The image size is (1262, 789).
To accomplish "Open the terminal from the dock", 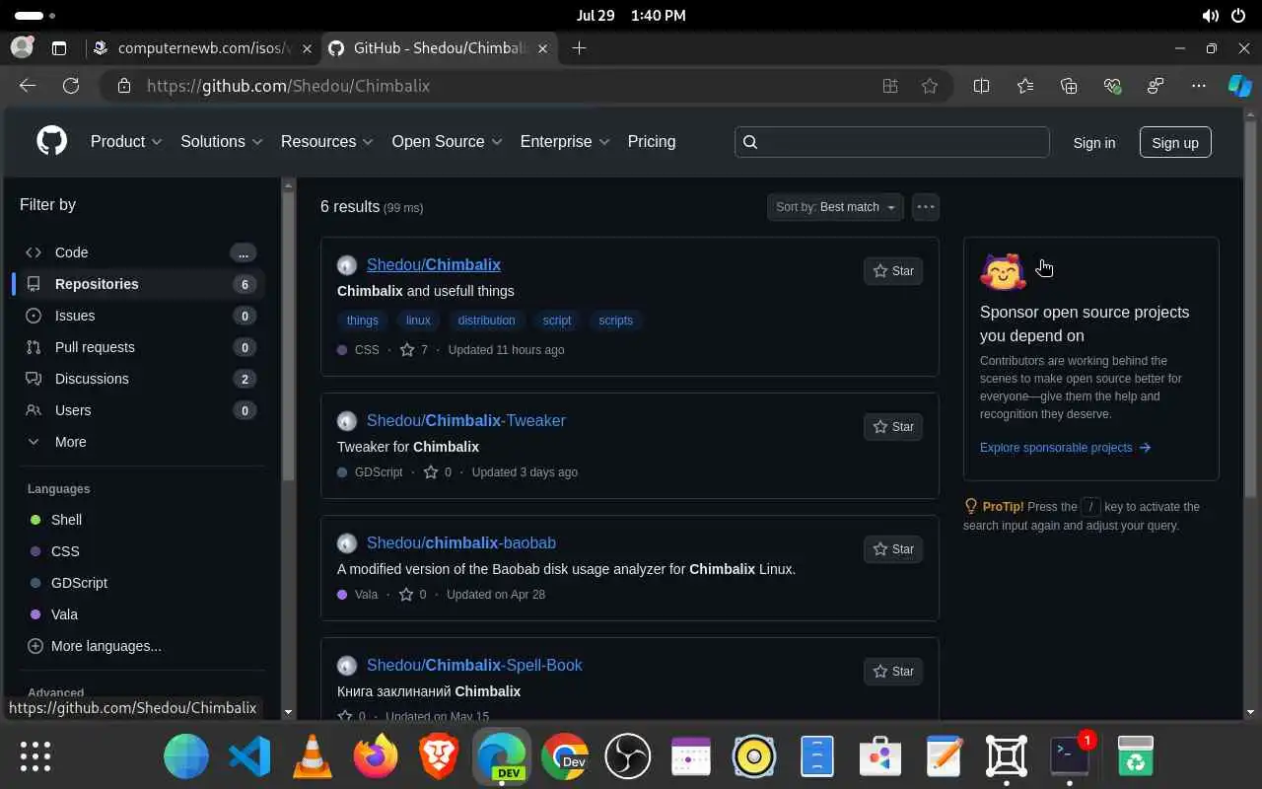I will 1070,756.
